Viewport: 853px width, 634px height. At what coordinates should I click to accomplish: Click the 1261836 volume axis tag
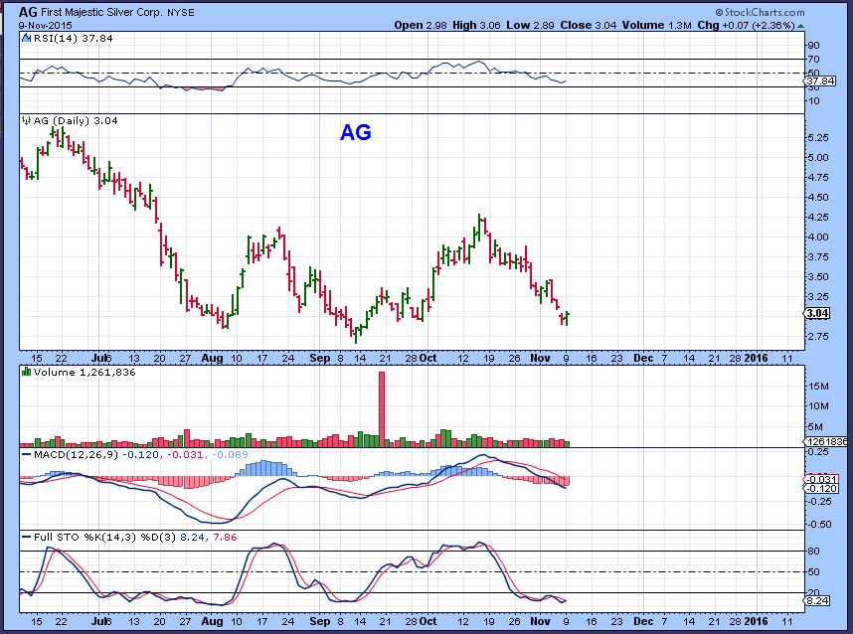(x=826, y=441)
